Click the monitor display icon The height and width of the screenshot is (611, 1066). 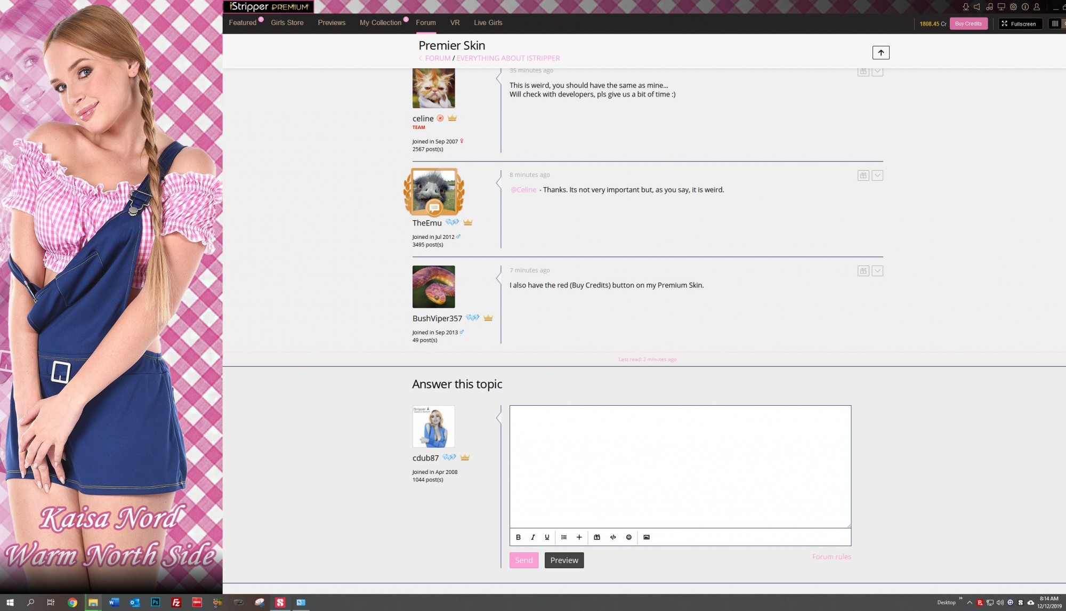1001,7
